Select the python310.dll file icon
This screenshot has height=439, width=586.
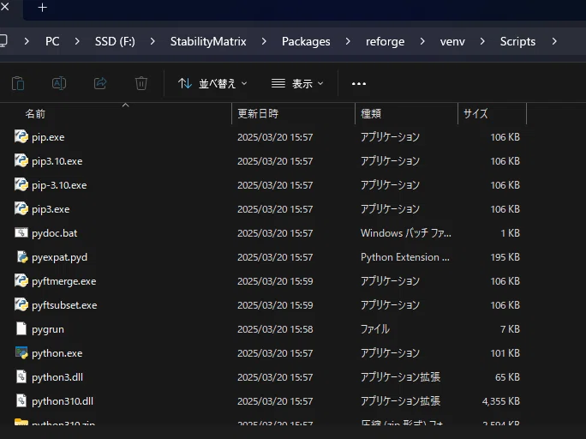pyautogui.click(x=21, y=400)
